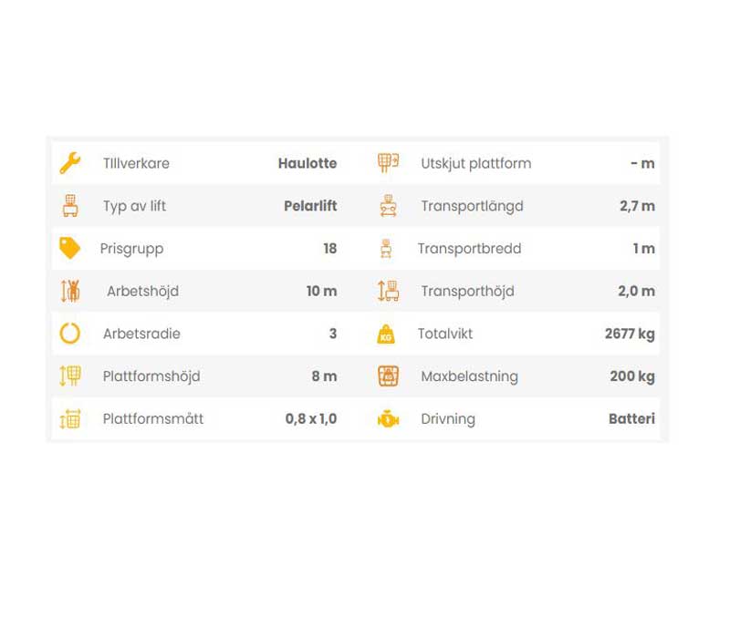Viewport: 730px width, 638px height.
Task: Click the Arbetshöjd label text
Action: (142, 291)
